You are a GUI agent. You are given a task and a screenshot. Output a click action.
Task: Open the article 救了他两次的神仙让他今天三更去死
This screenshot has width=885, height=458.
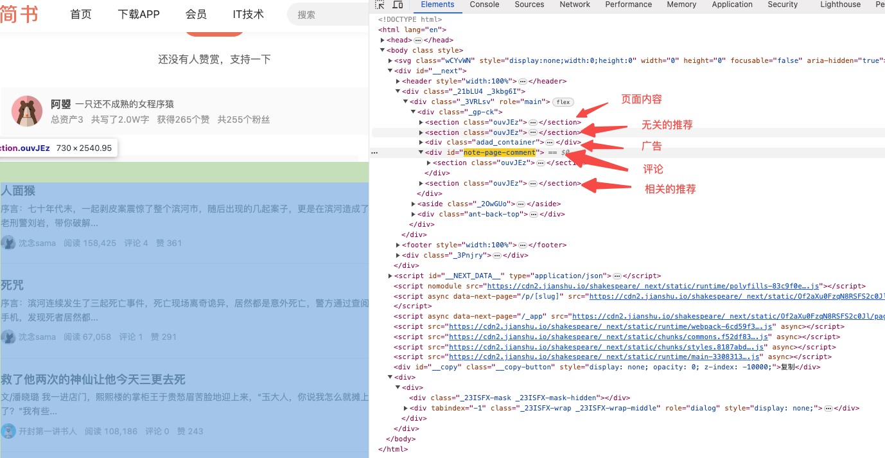click(x=93, y=379)
